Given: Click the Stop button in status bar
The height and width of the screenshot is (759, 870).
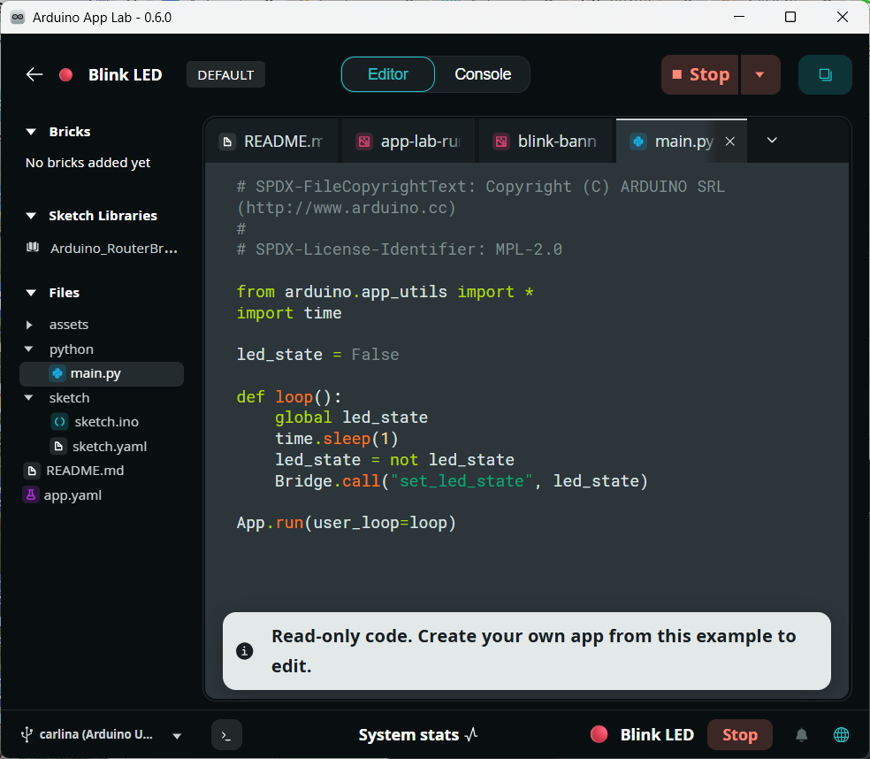Looking at the screenshot, I should click(x=739, y=735).
